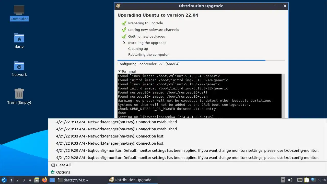Click the Distribution Upgrade window title
This screenshot has width=327, height=184.
coord(201,6)
